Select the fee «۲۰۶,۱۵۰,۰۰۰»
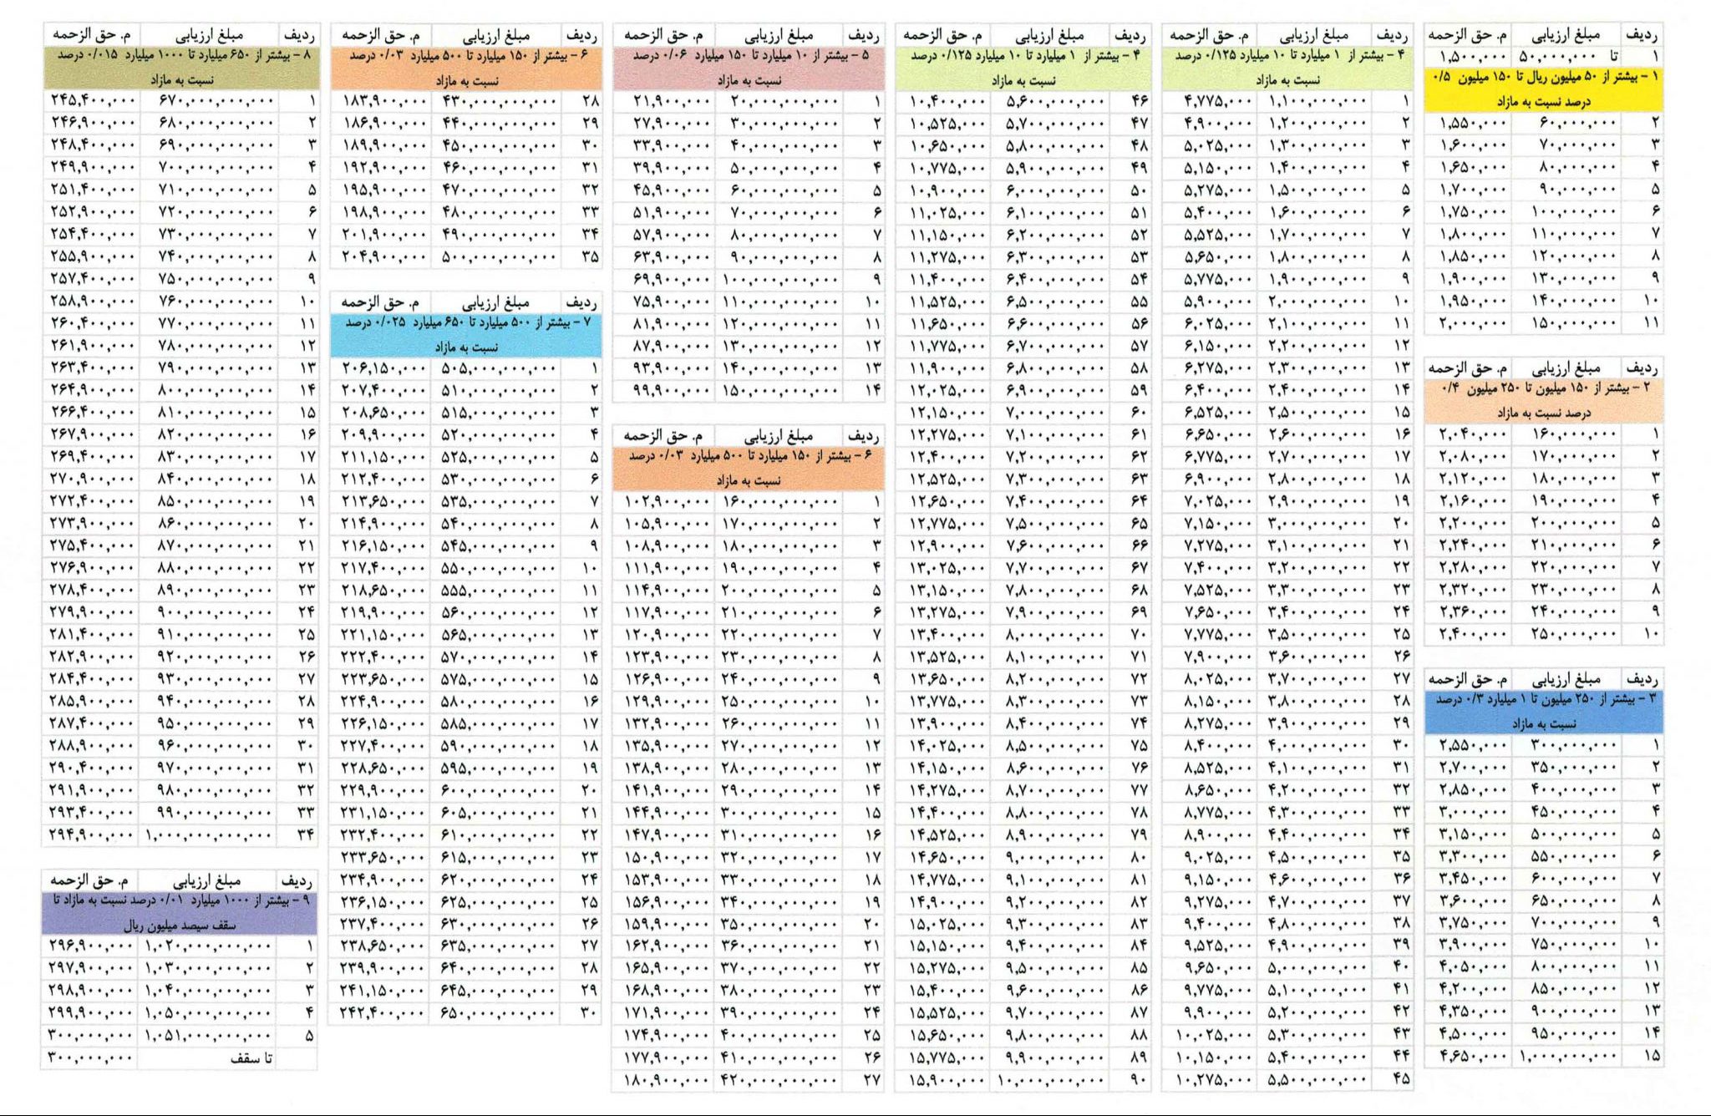 tap(383, 368)
